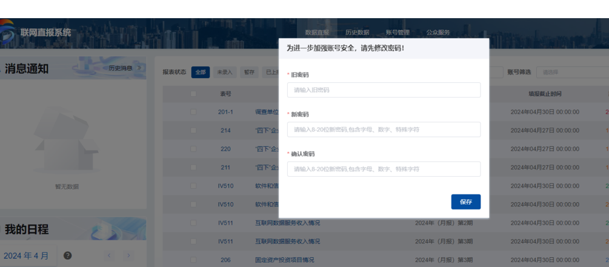Check the checkbox for row 201-1
Viewport: 609px width, 267px height.
[193, 112]
